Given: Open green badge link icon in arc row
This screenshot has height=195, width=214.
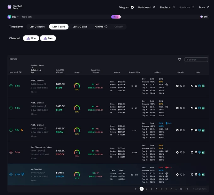Looking at the screenshot, I should 203,175.
